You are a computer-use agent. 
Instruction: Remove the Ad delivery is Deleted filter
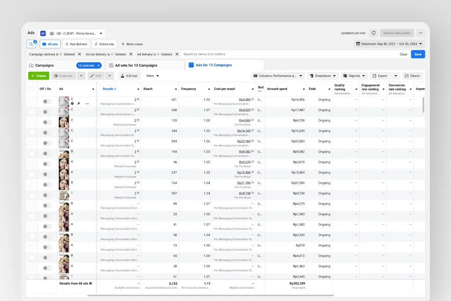(x=177, y=54)
